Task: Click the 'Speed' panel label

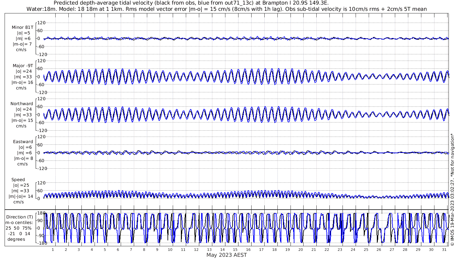Action: coord(18,180)
